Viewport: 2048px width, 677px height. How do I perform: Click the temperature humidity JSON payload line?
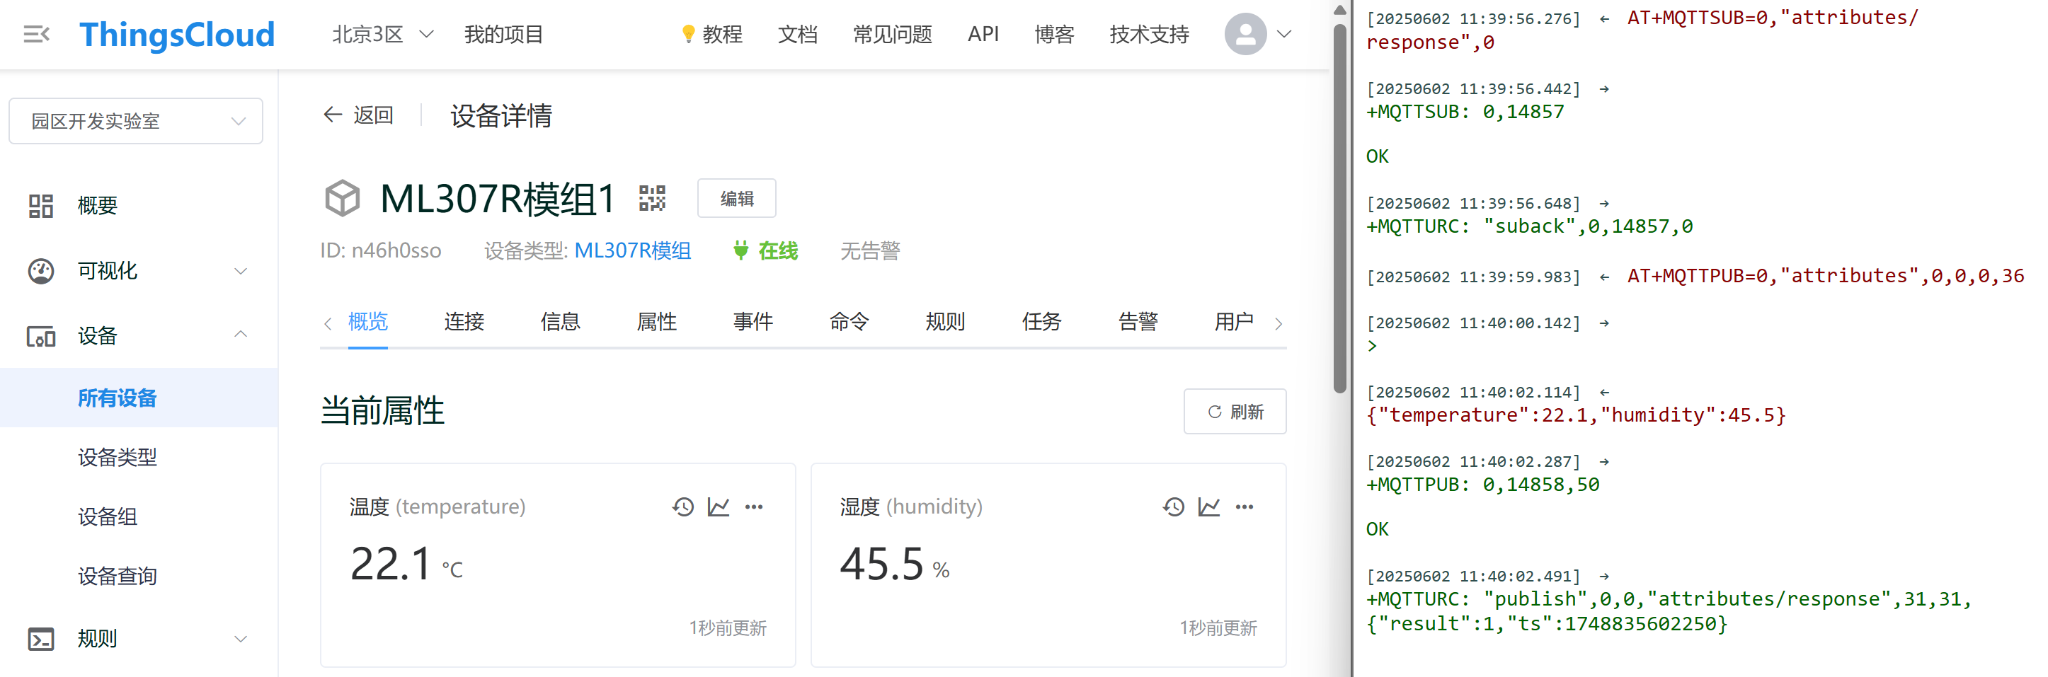1576,415
